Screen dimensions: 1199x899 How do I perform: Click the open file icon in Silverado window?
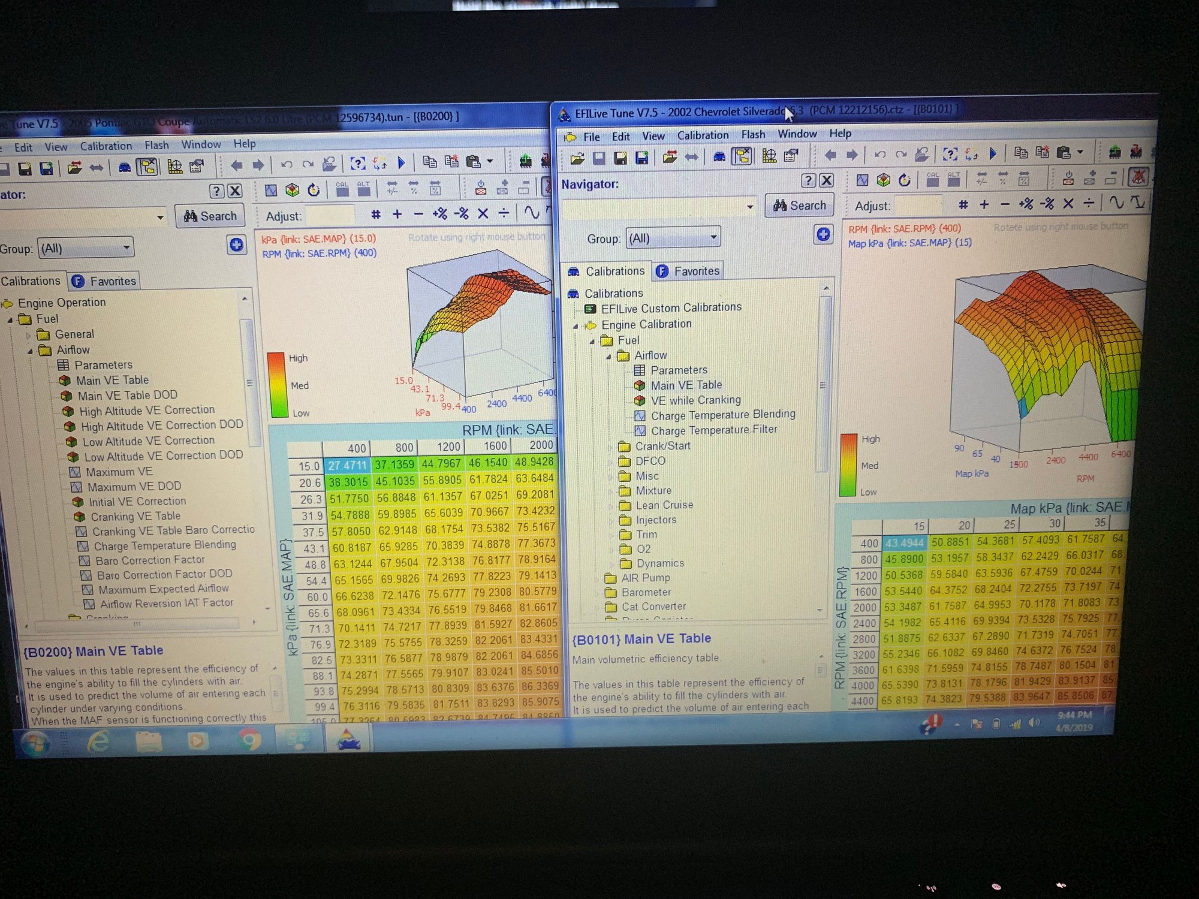(577, 158)
